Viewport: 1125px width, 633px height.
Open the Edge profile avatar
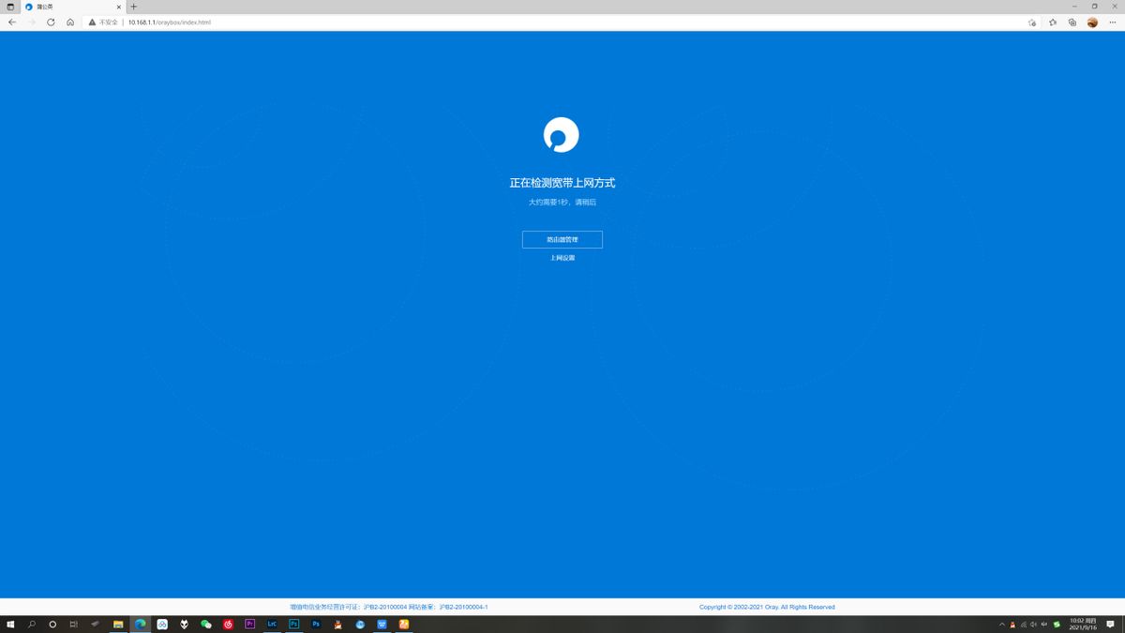[1092, 22]
